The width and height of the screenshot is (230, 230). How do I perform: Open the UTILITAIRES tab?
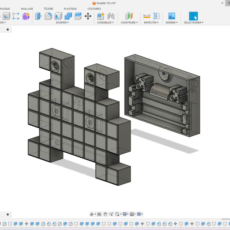(x=94, y=9)
